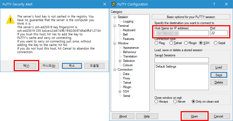Open the Keyboard category
Viewport: 233px width, 121px height.
(x=129, y=30)
